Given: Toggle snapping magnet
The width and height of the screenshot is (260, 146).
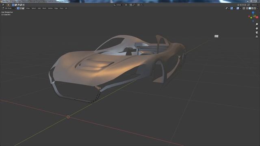Looking at the screenshot, I should (x=131, y=5).
